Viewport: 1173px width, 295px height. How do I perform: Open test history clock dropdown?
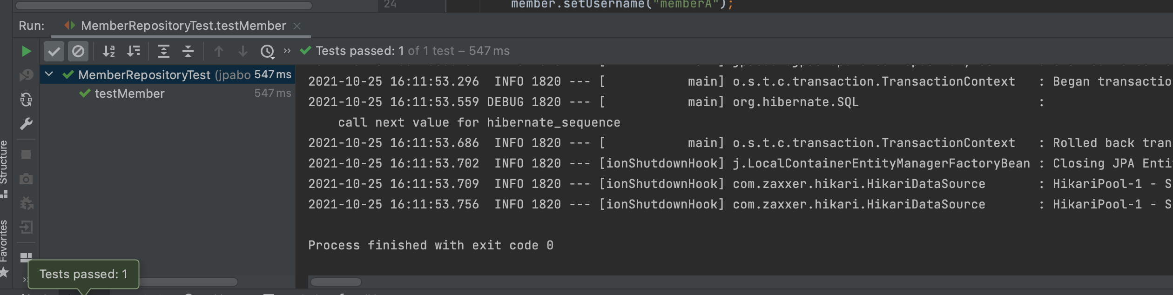coord(268,51)
